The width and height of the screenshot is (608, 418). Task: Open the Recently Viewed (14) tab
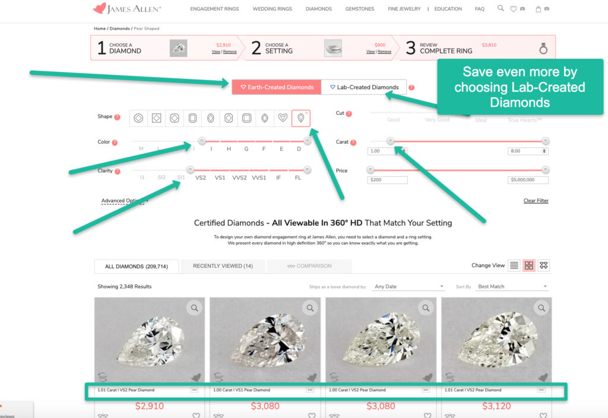(x=223, y=266)
